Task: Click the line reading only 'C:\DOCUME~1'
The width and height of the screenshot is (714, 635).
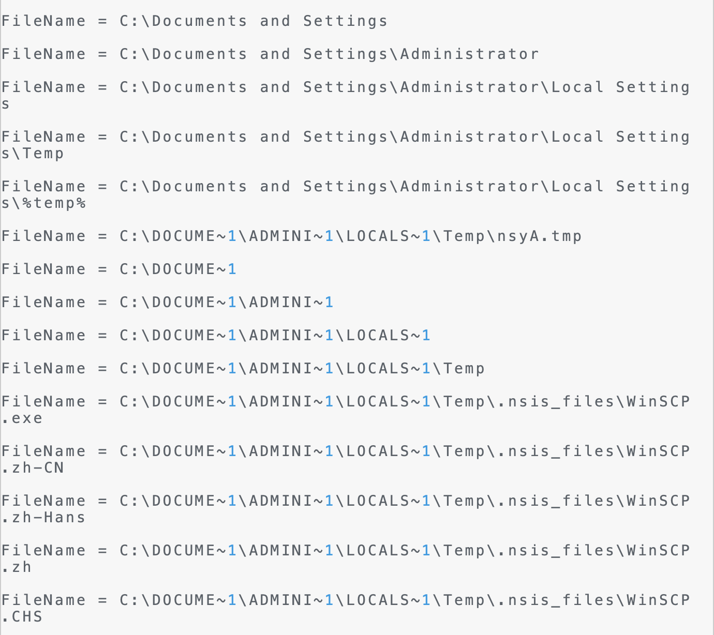Action: click(119, 269)
